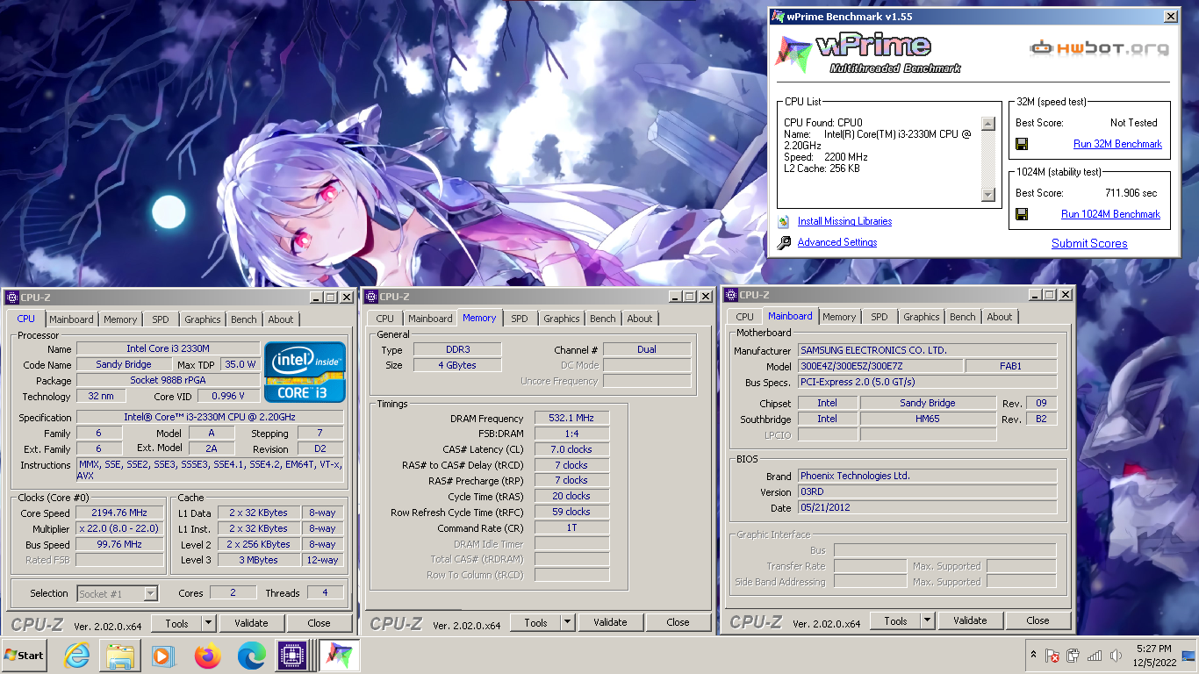The width and height of the screenshot is (1199, 674).
Task: Open Windows Explorer folder in the taskbar
Action: click(119, 656)
